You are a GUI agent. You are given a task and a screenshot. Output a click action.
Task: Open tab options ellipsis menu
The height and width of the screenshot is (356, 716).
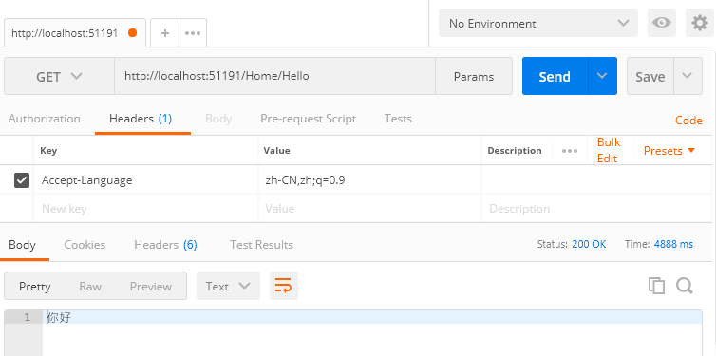click(193, 33)
